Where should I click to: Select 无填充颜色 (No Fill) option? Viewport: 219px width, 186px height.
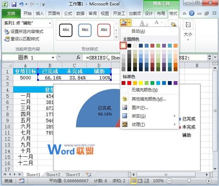(x=145, y=90)
